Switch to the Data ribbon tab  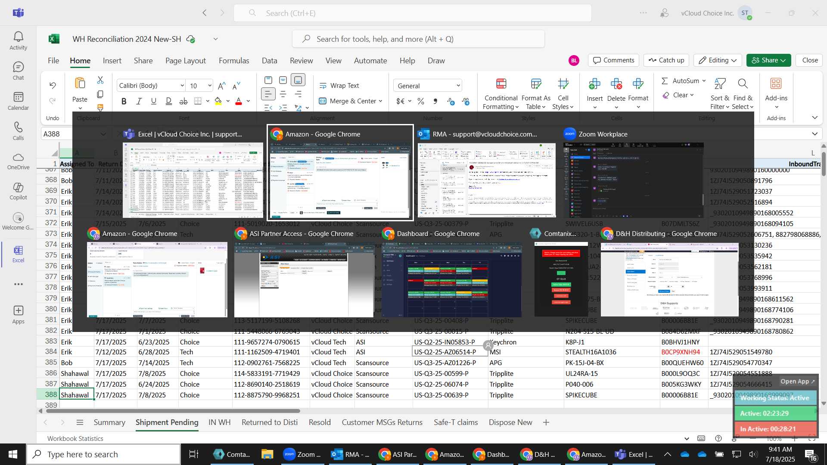click(x=269, y=61)
